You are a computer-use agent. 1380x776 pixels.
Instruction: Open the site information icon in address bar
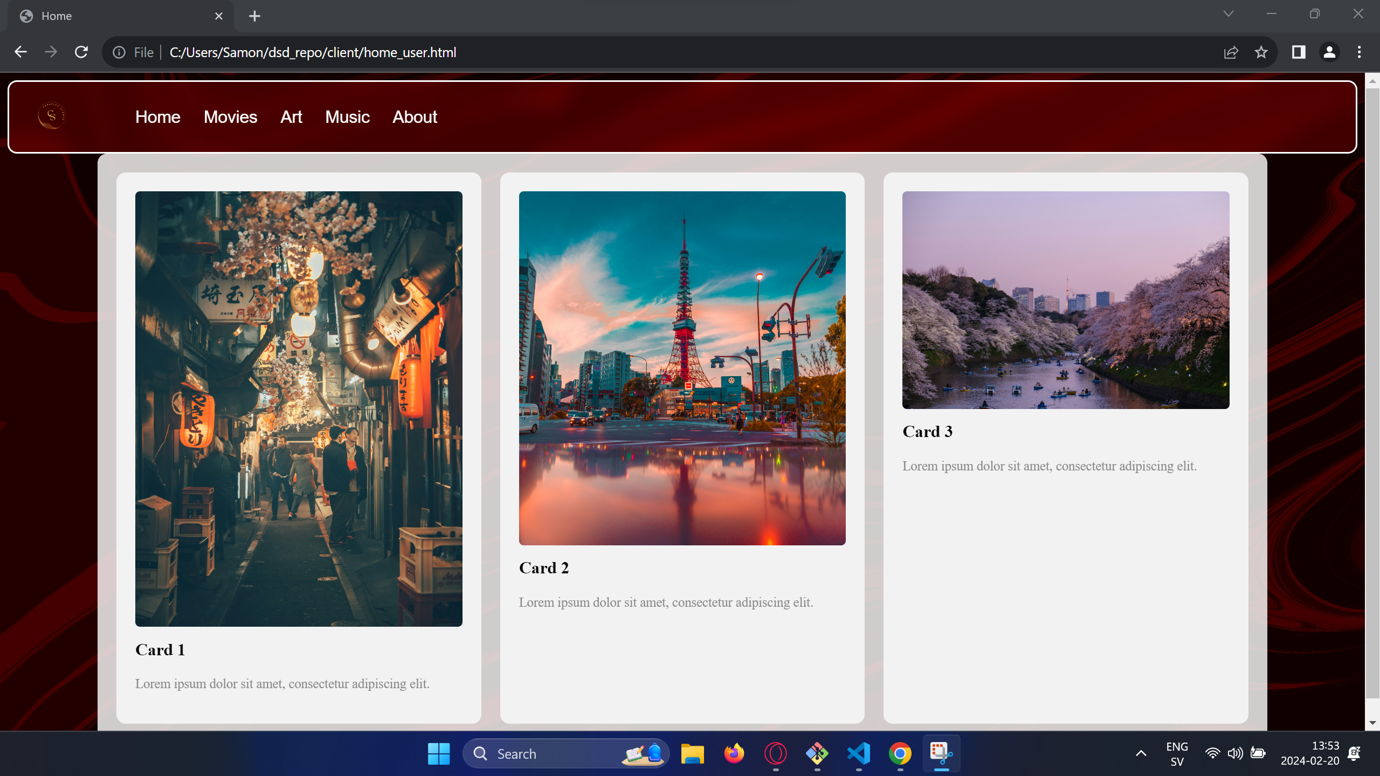pyautogui.click(x=118, y=52)
